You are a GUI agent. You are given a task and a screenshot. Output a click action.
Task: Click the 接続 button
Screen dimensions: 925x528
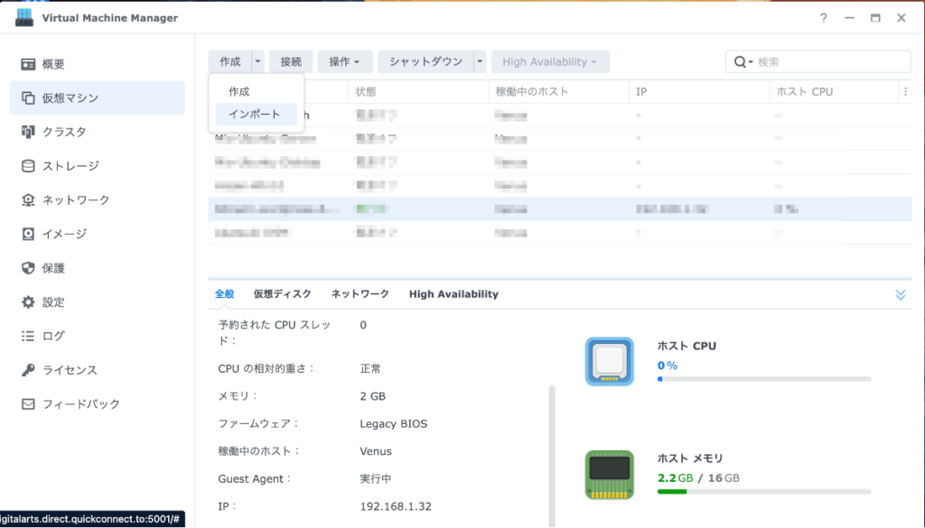[x=291, y=61]
